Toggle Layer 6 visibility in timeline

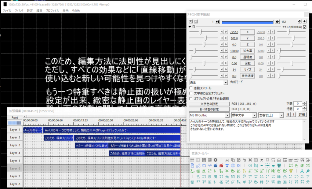click(x=15, y=168)
